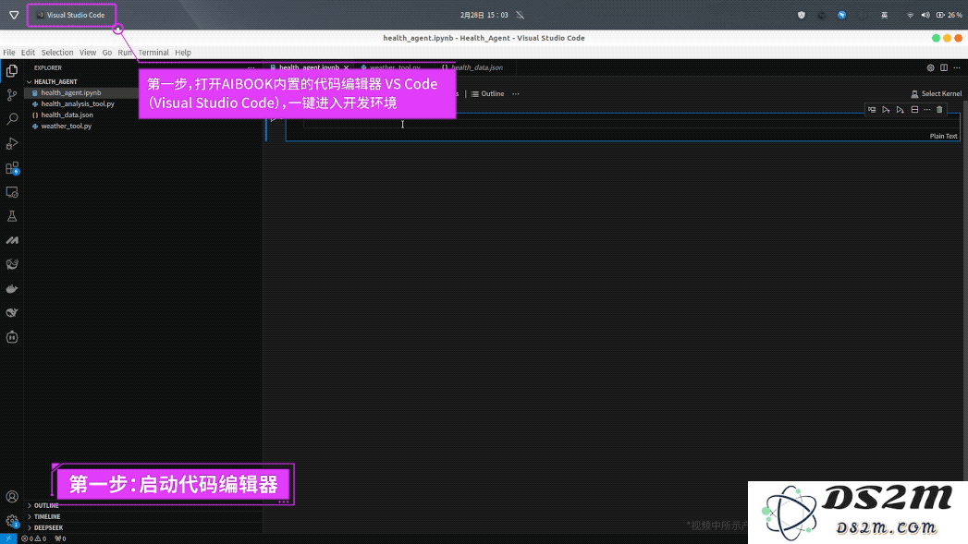Open the File menu
This screenshot has width=968, height=544.
[x=8, y=53]
